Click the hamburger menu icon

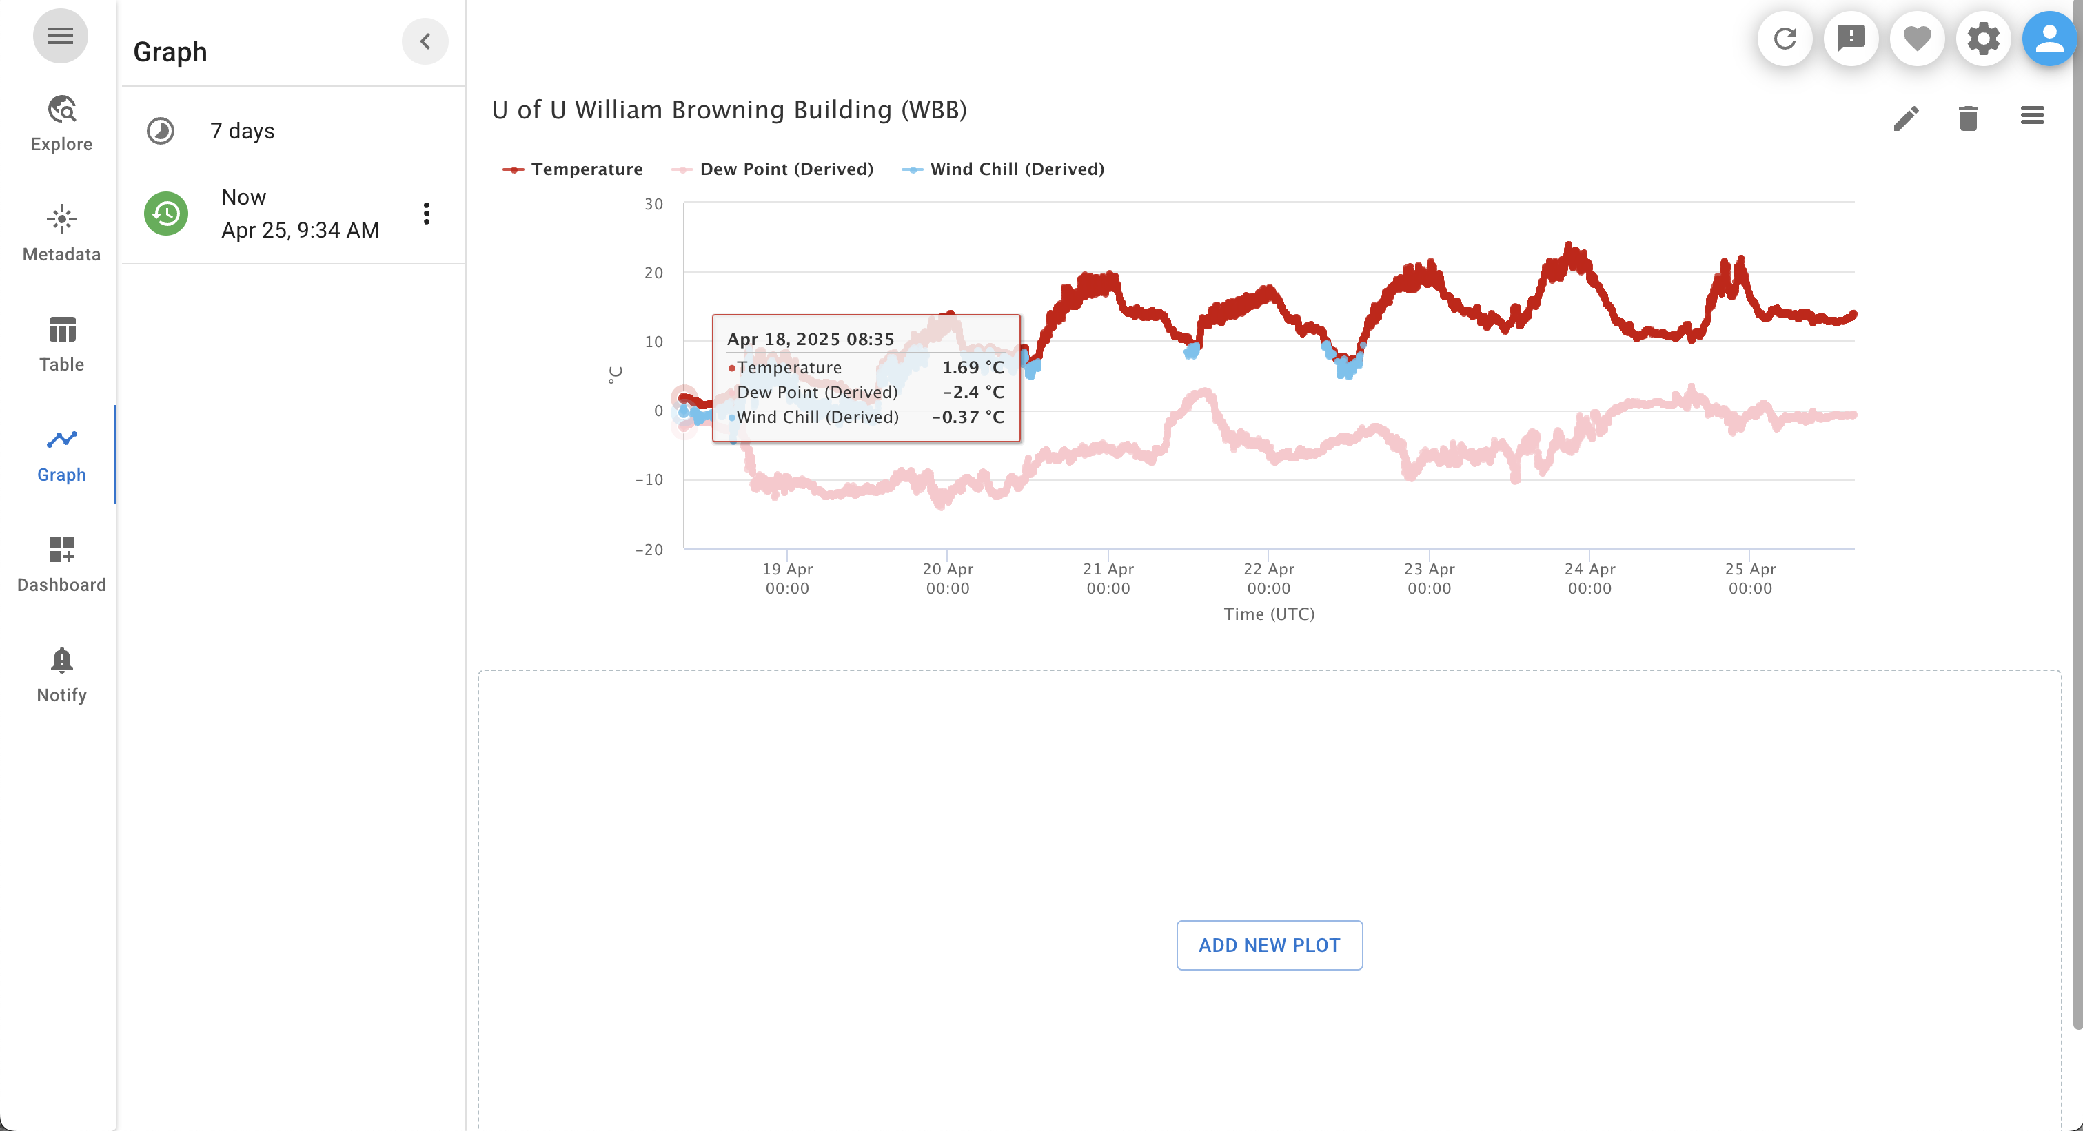(60, 36)
